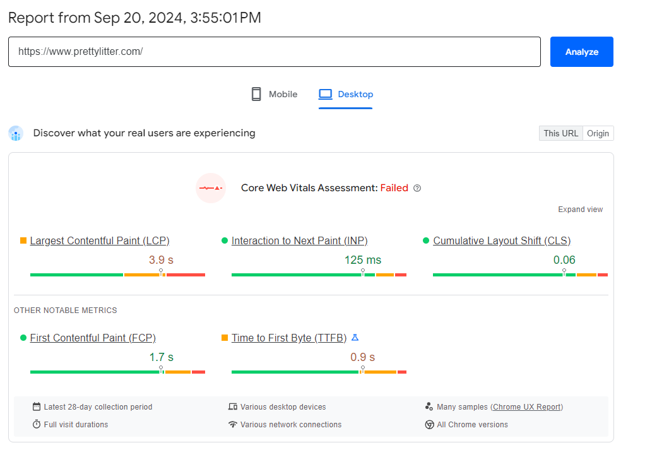Screen dimensions: 657x450
Task: Open Largest Contentful Paint (LCP) link
Action: pyautogui.click(x=100, y=240)
